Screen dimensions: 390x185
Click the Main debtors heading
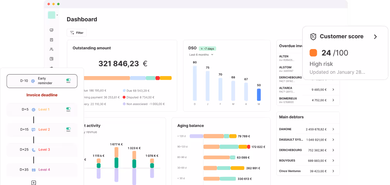[291, 117]
